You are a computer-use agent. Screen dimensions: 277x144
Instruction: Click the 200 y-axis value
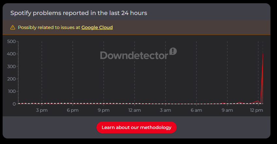click(x=11, y=79)
